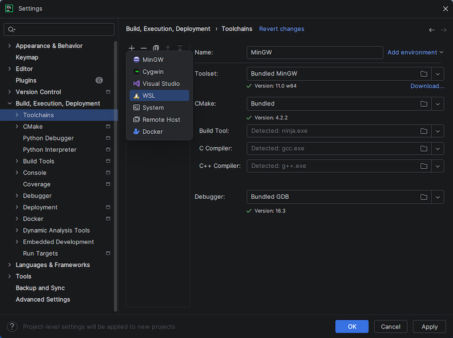The image size is (453, 338).
Task: Click the Revert changes link
Action: [281, 29]
